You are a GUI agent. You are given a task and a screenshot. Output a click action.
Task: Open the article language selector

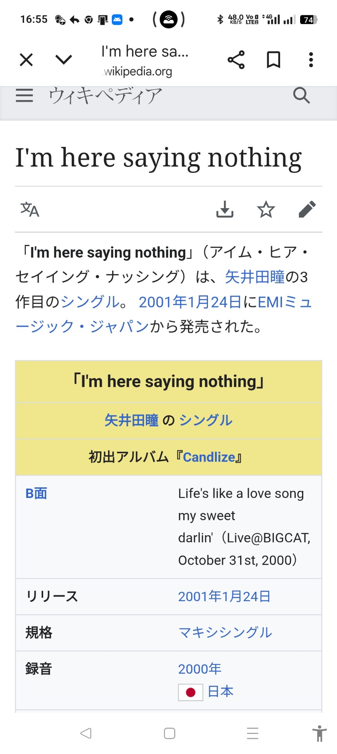coord(30,209)
